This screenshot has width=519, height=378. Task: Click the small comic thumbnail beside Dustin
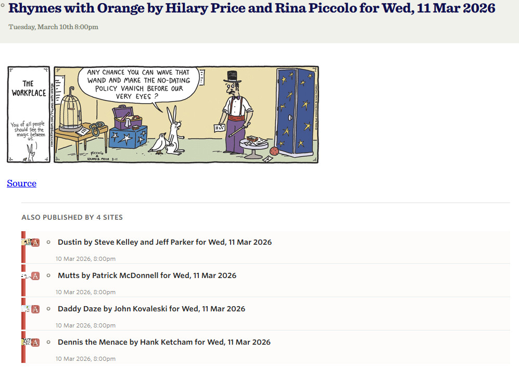26,242
